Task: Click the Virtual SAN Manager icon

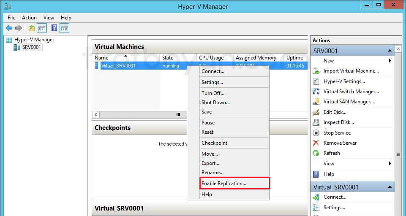Action: [x=316, y=102]
